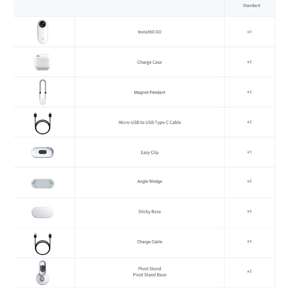The image size is (288, 288).
Task: Click the Micro-USB to USB Type-C cable image
Action: click(x=42, y=122)
